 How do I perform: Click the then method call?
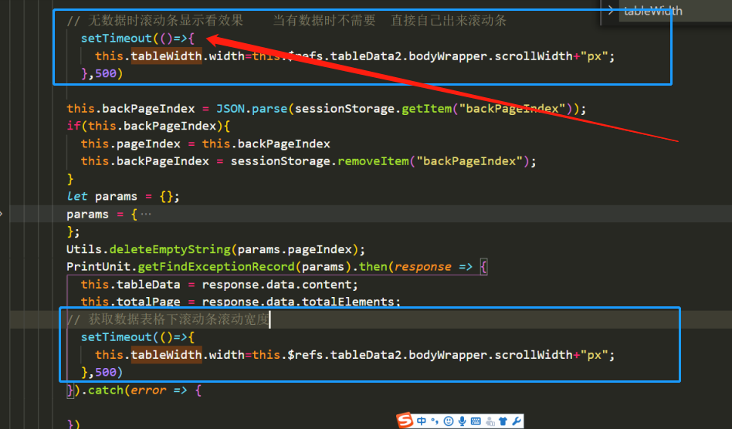(373, 267)
